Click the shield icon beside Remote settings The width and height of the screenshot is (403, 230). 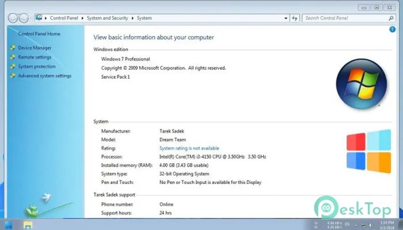click(13, 57)
